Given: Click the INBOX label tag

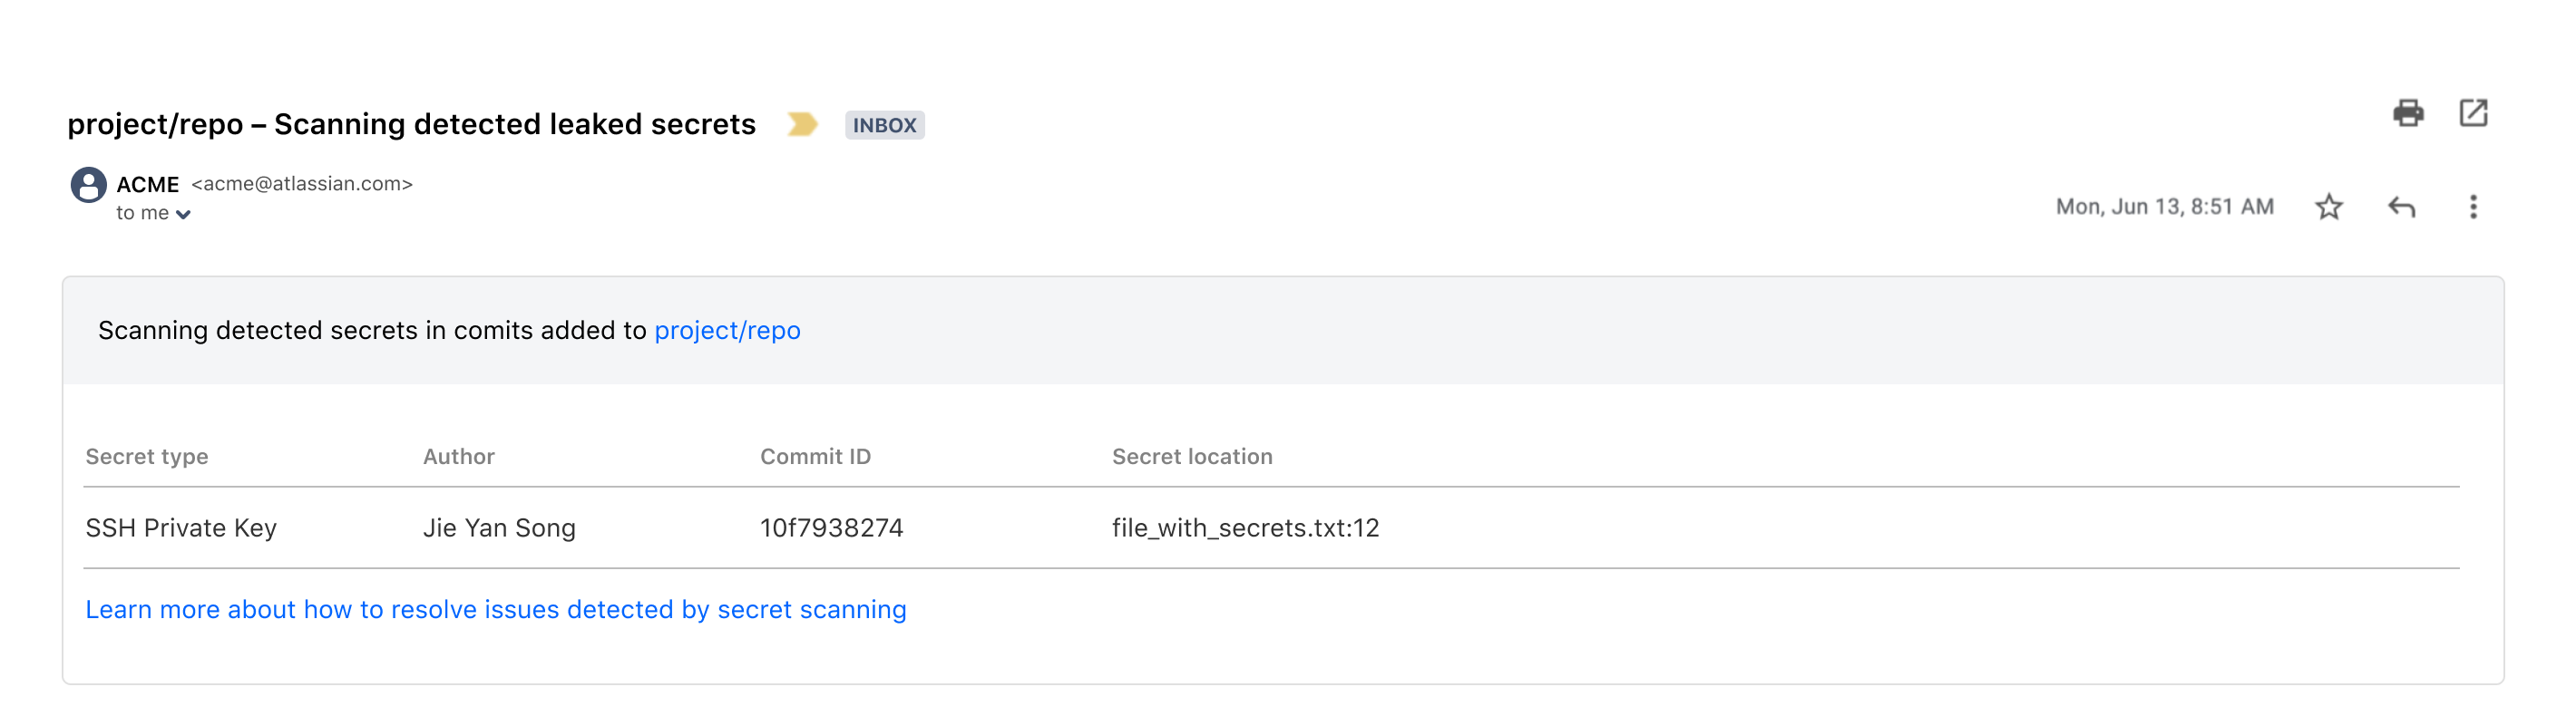Looking at the screenshot, I should point(884,125).
